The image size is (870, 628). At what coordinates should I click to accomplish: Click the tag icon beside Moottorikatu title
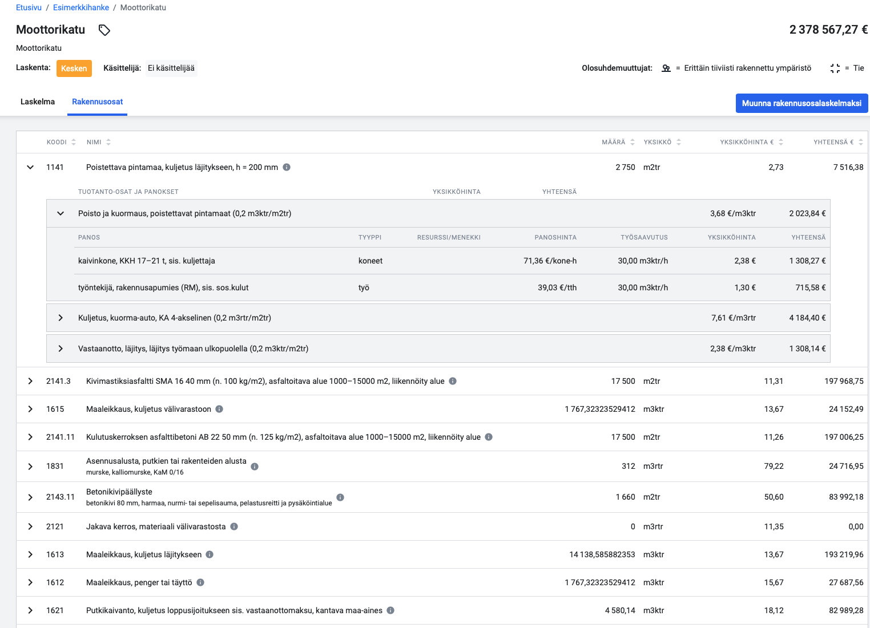pos(104,30)
